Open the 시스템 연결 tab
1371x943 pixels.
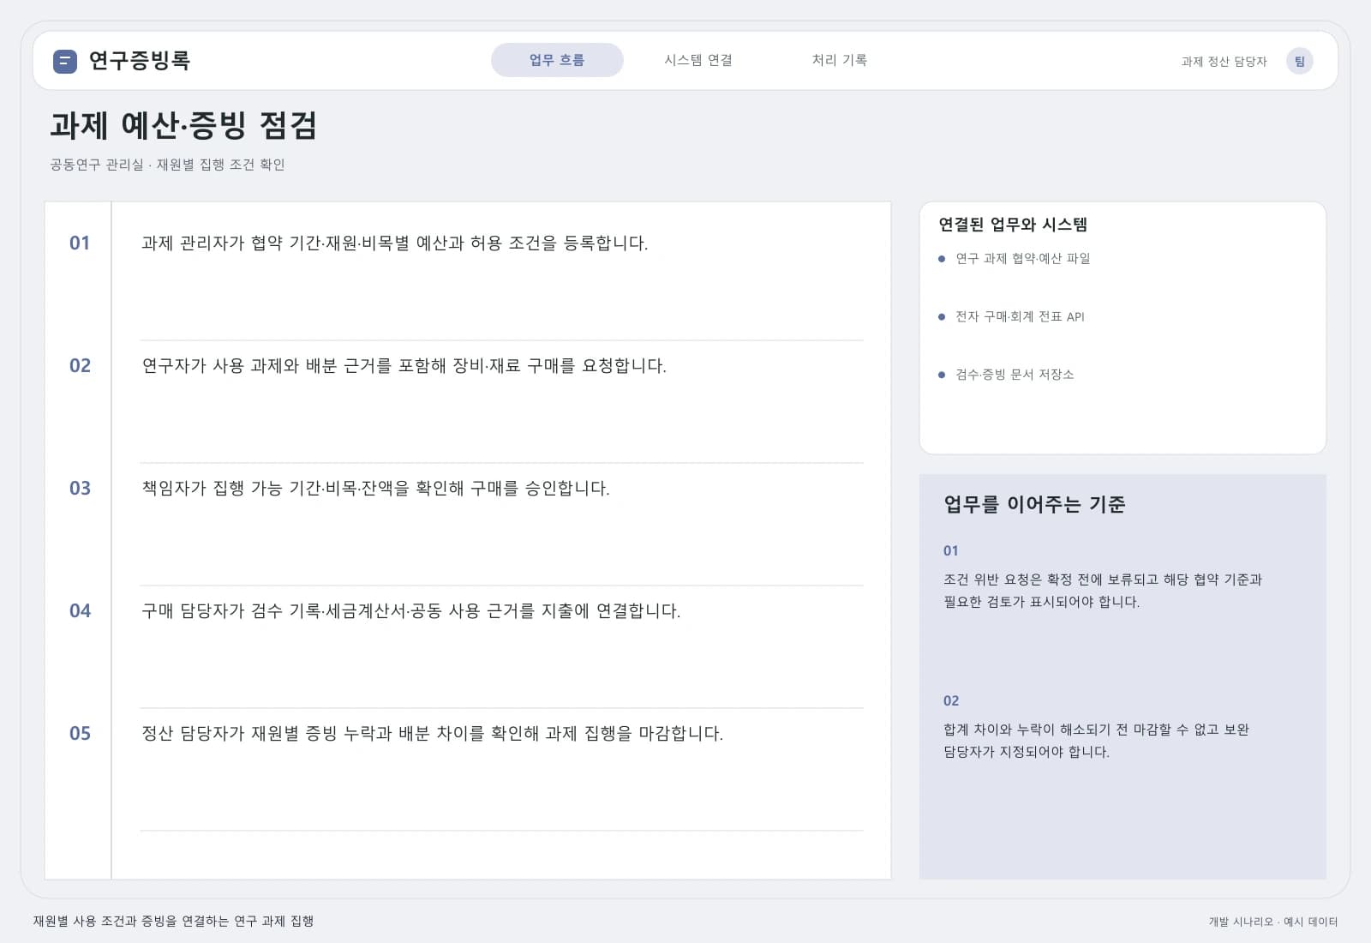(698, 60)
